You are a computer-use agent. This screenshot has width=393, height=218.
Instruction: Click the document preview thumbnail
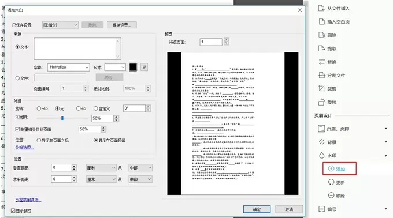pos(233,123)
